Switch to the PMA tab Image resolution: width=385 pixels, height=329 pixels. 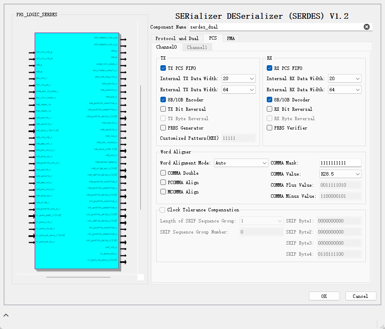tap(231, 38)
